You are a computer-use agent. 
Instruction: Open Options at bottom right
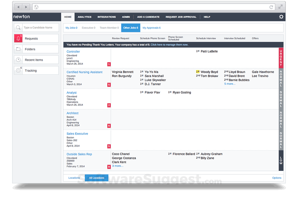(277, 178)
